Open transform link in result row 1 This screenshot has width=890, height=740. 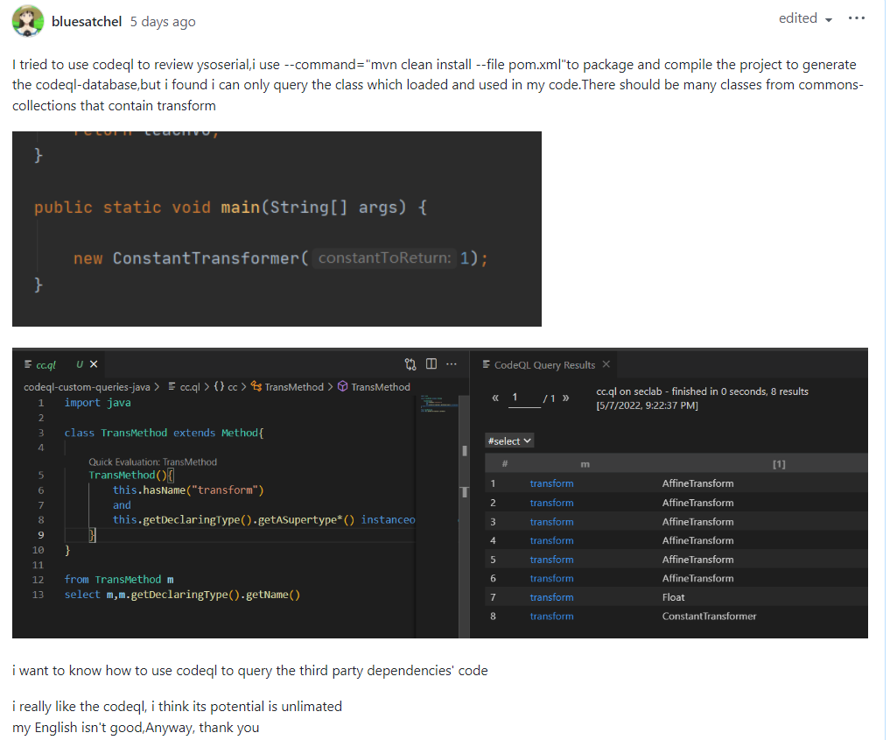[x=551, y=483]
